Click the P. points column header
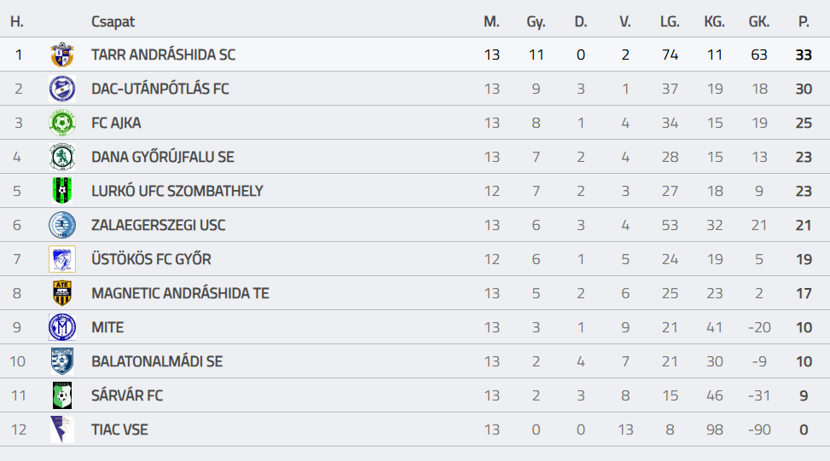This screenshot has width=830, height=461. pos(804,21)
